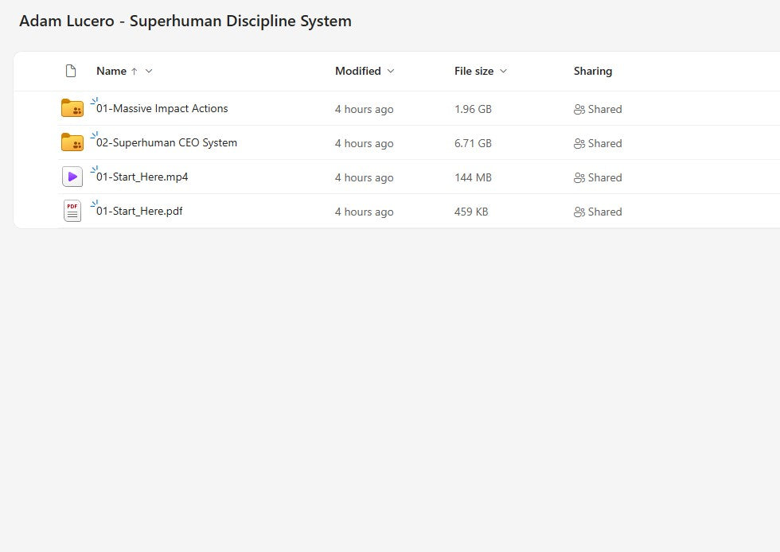
Task: Open the 02-Superhuman CEO System folder icon
Action: tap(72, 143)
